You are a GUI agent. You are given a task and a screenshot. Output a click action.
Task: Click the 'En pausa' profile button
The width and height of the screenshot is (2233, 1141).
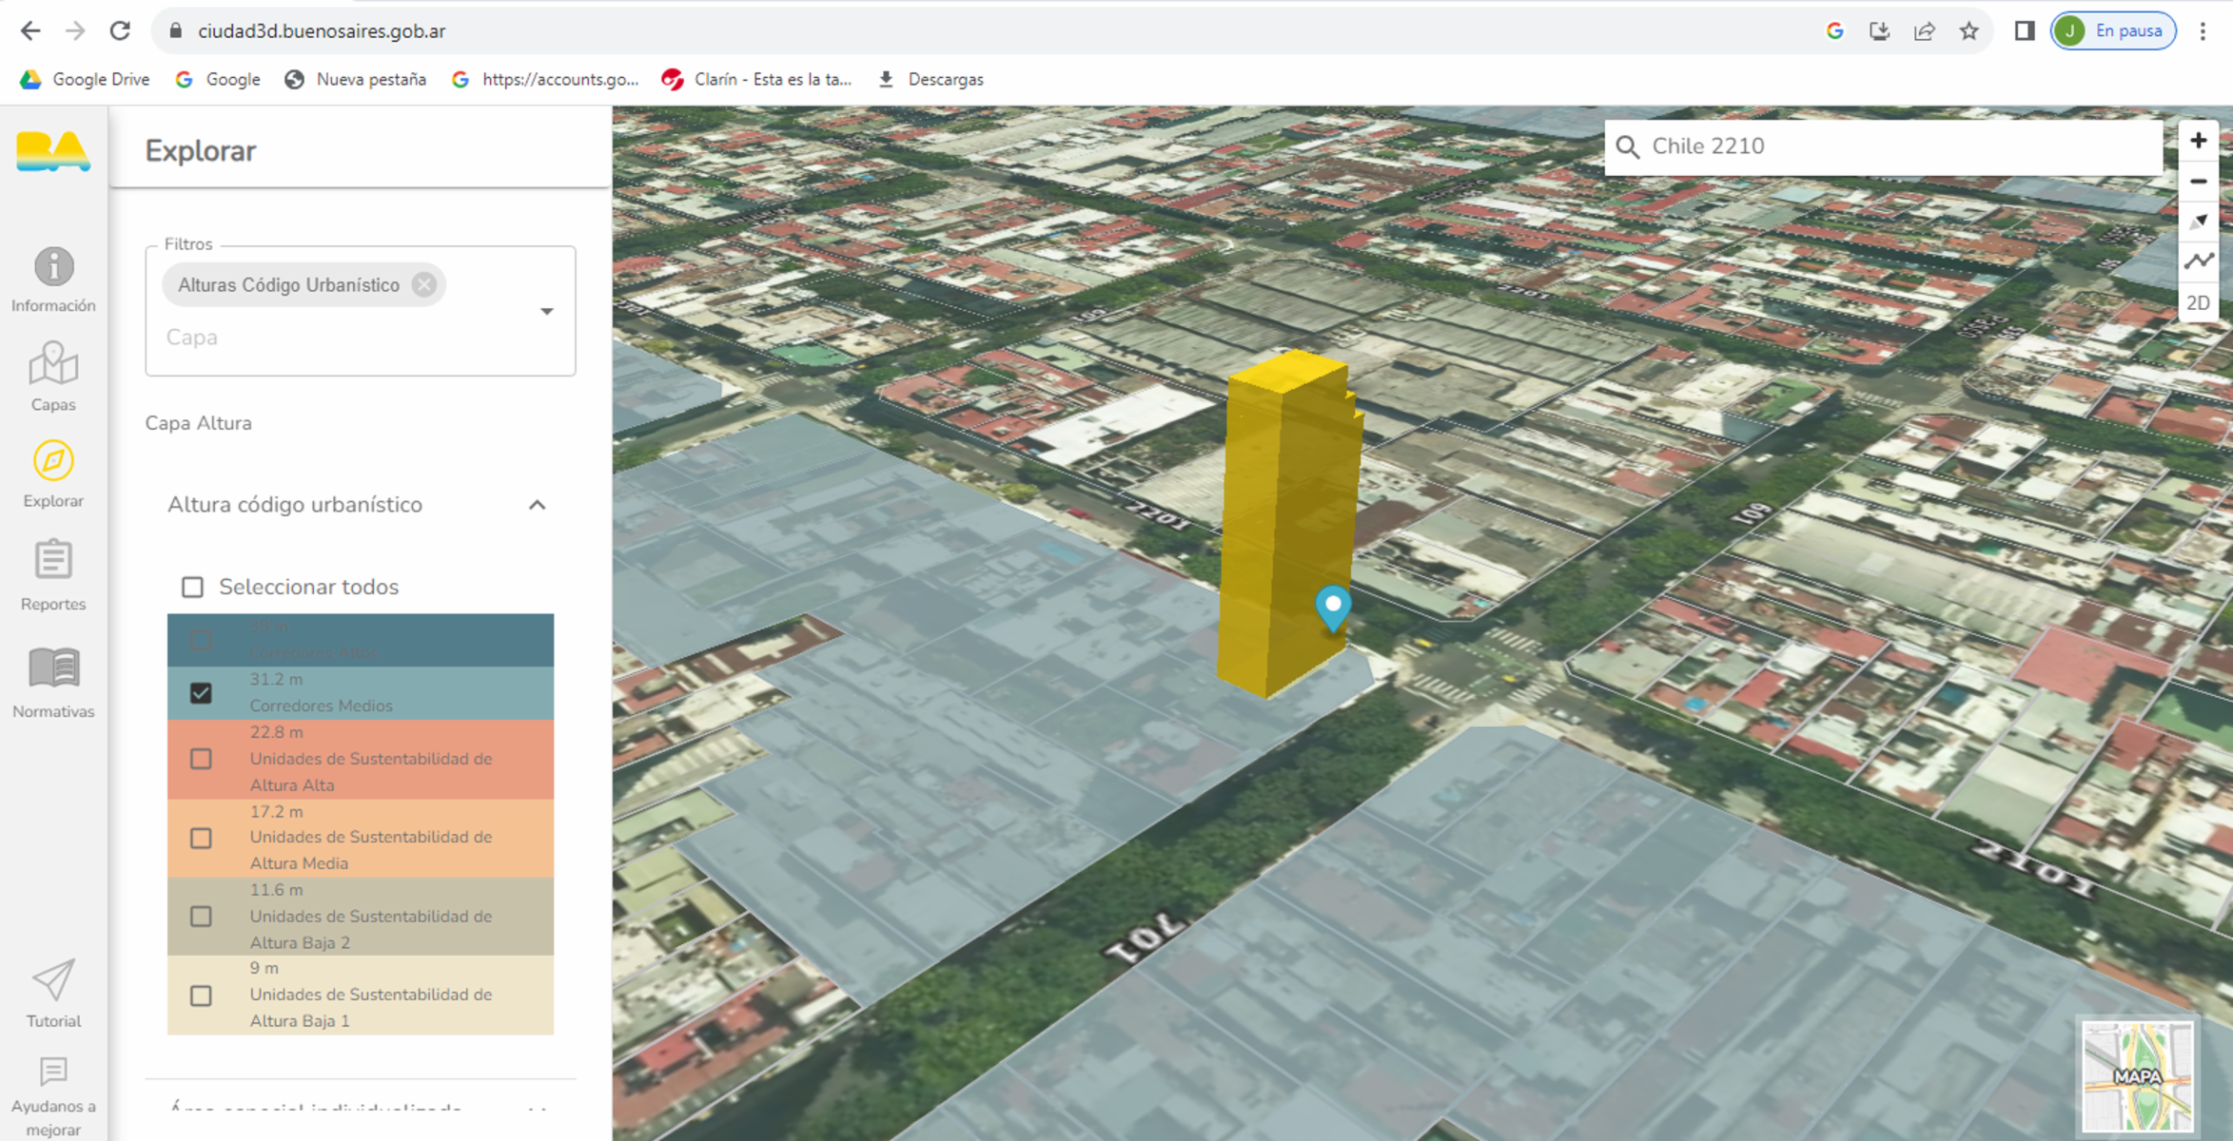[x=2113, y=30]
